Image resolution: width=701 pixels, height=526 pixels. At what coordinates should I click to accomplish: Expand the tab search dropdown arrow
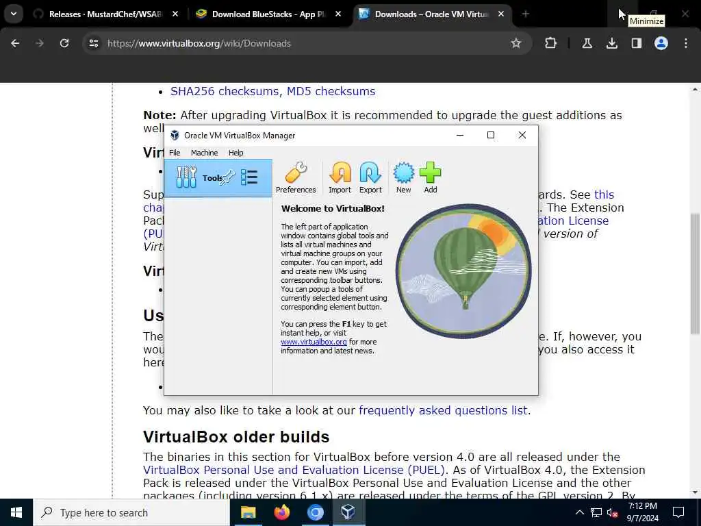[x=14, y=14]
